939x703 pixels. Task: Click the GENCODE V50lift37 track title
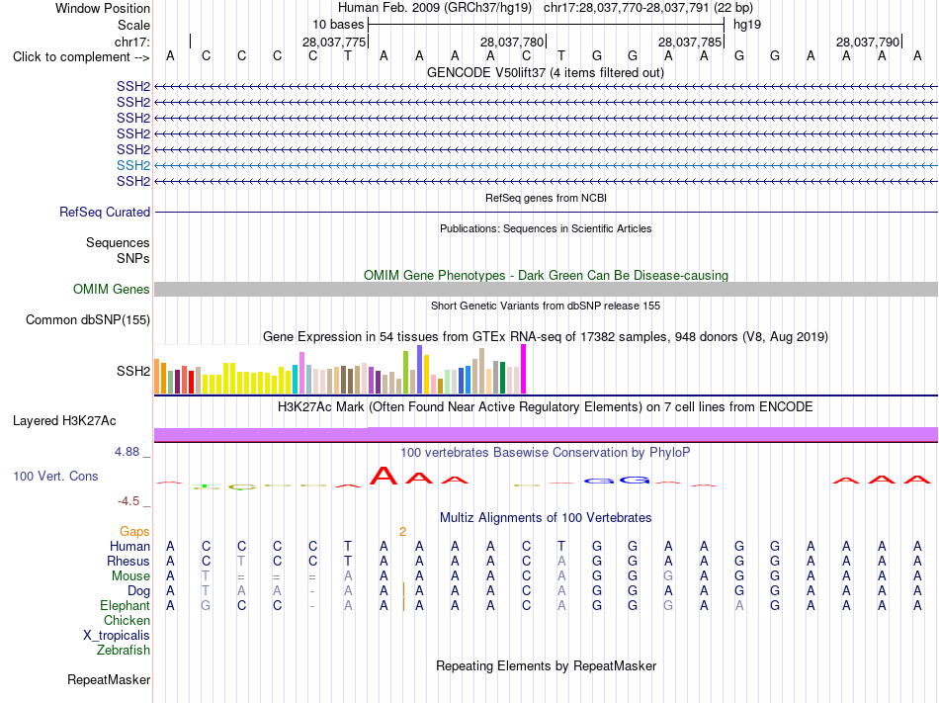pyautogui.click(x=546, y=73)
